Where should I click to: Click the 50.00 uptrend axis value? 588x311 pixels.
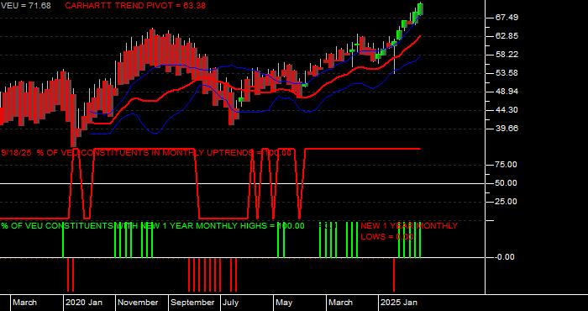(x=507, y=183)
